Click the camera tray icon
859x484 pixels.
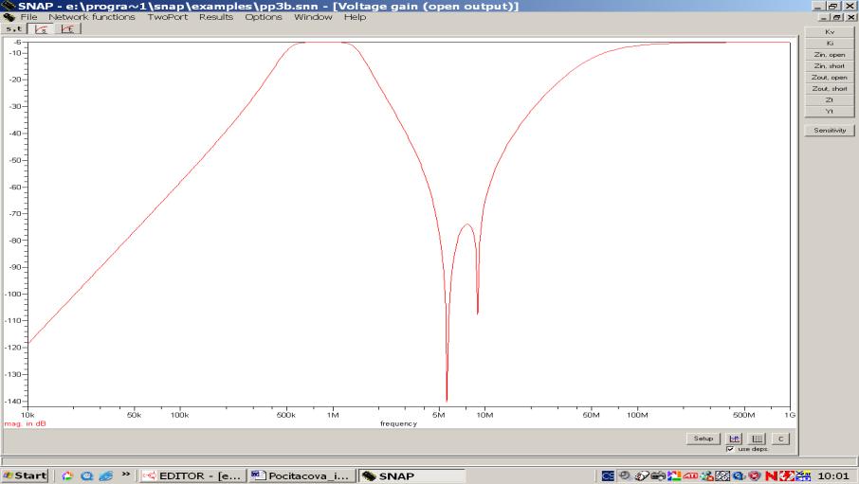[x=658, y=475]
